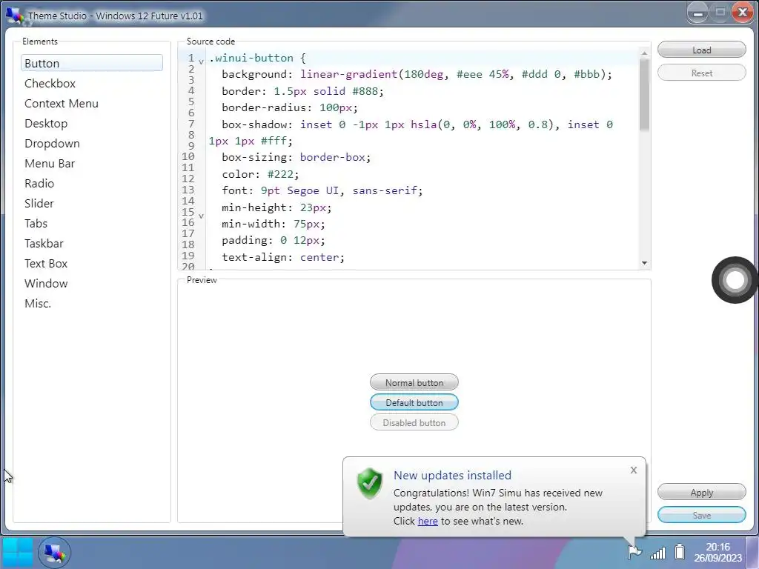Click the 'New updates installed' heading

point(452,475)
